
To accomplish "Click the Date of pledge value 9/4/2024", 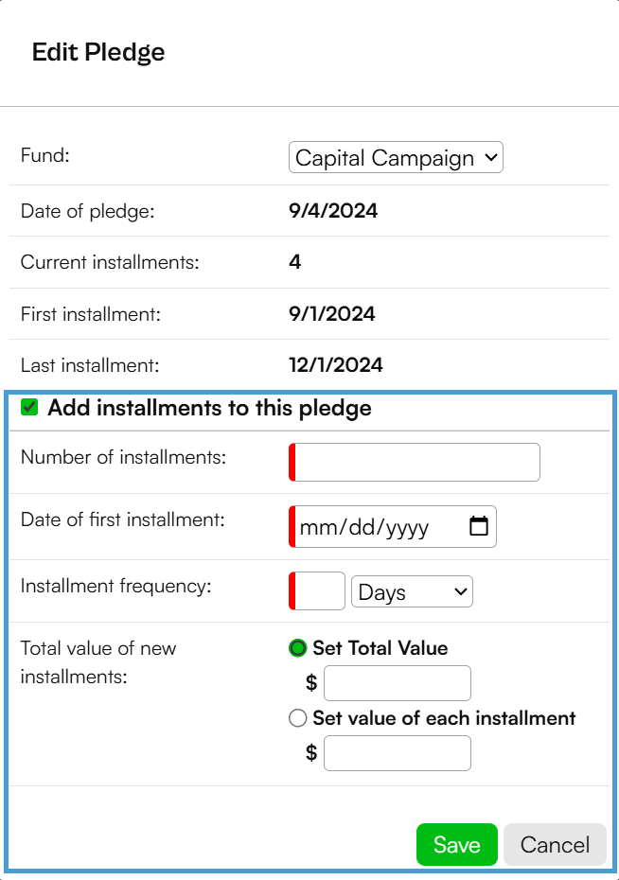I will (333, 211).
